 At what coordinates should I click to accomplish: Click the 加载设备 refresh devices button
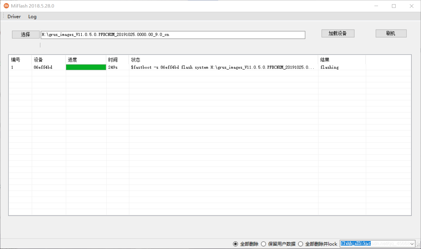click(338, 34)
